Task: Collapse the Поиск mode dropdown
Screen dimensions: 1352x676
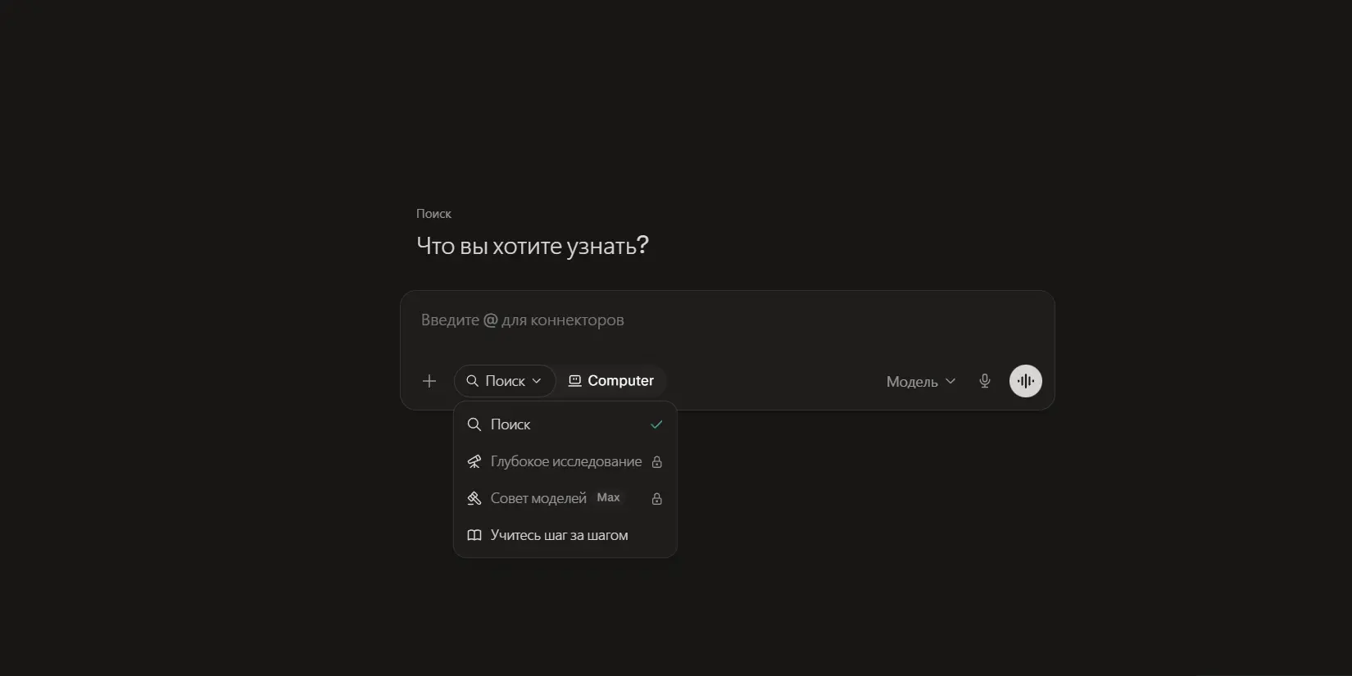Action: coord(505,381)
